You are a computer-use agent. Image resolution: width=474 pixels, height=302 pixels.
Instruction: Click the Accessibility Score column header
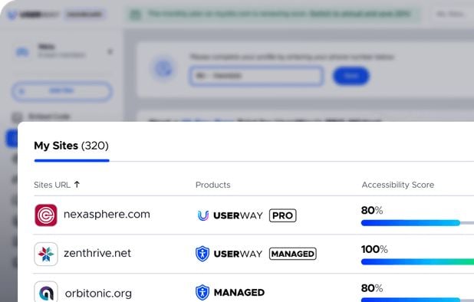tap(398, 185)
